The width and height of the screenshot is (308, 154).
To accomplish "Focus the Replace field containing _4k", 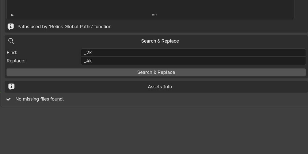I will (x=193, y=61).
